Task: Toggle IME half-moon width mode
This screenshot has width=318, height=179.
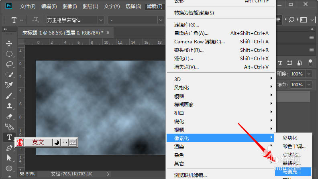Action: (x=57, y=142)
